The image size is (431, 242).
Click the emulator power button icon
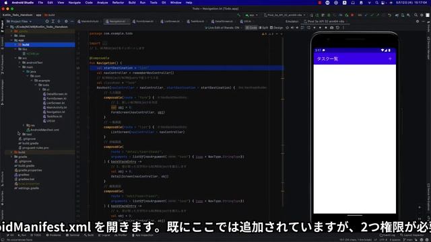coord(288,28)
